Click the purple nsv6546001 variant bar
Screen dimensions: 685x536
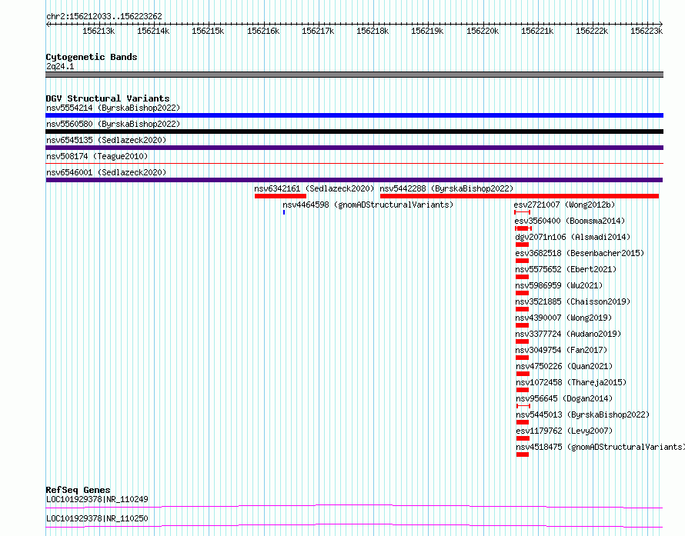354,180
